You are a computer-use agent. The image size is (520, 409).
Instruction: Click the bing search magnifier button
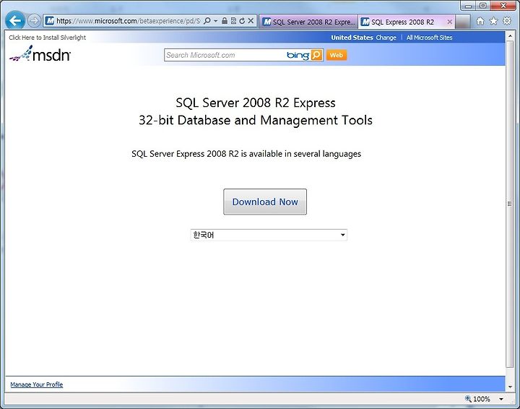[316, 55]
